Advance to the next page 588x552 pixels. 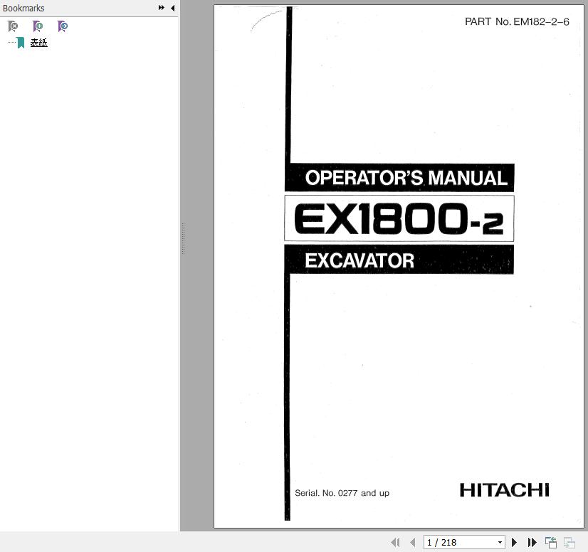515,543
